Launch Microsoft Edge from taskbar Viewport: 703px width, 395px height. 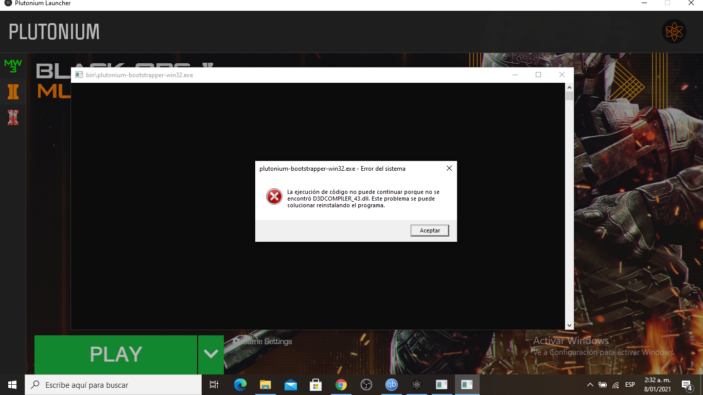point(240,385)
